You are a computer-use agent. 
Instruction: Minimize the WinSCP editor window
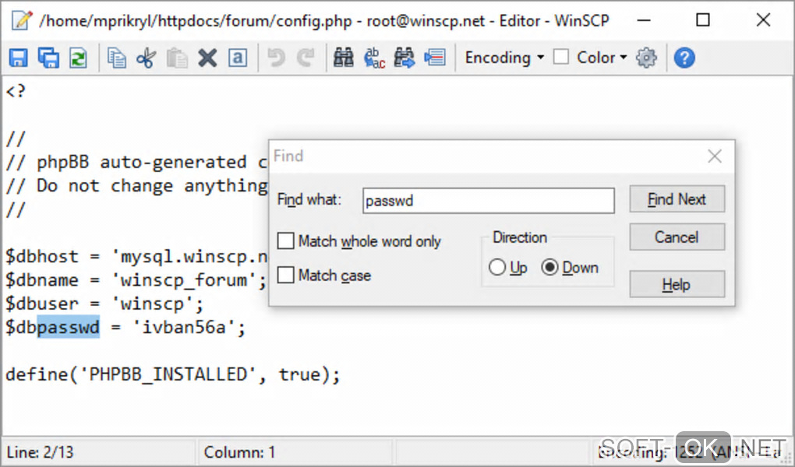[643, 20]
